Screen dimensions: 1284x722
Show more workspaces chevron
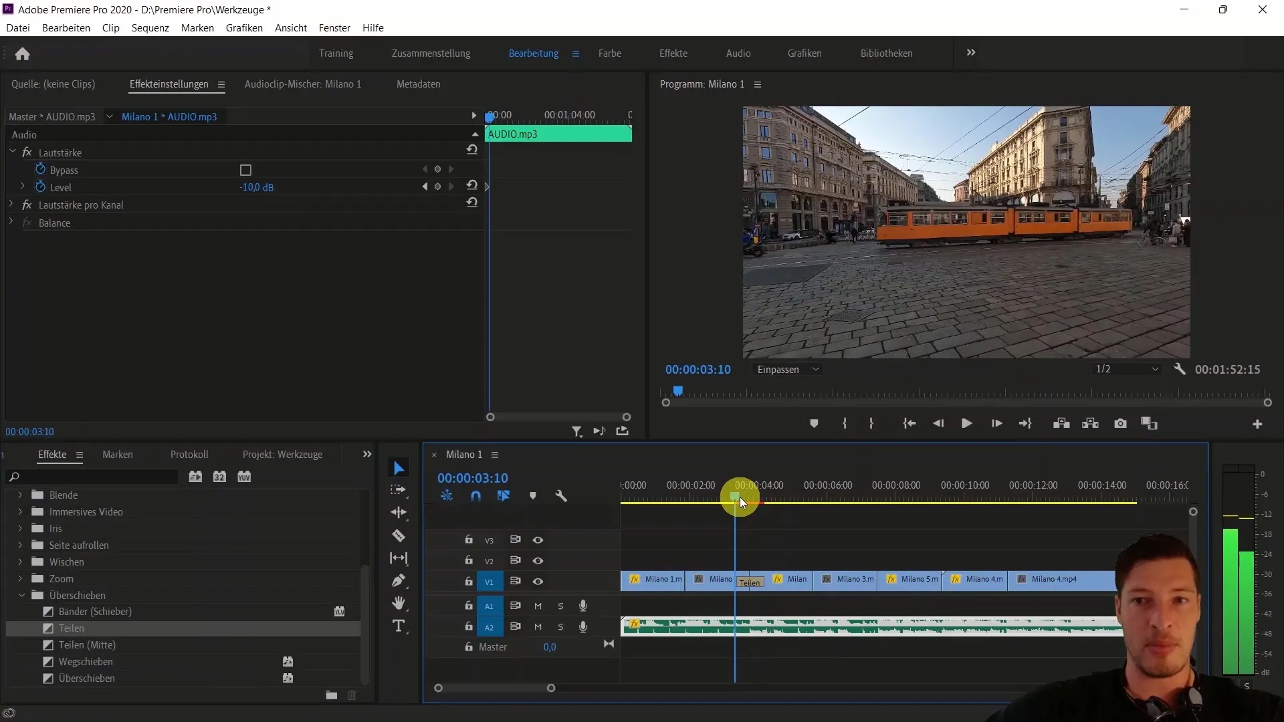[x=971, y=53]
